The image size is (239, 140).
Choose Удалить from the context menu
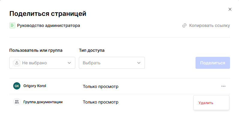tap(206, 103)
